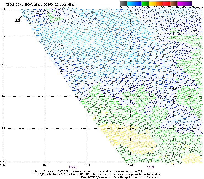Image resolution: width=204 pixels, height=179 pixels.
Task: Click the green 15-20 knots legend segment
Action: (145, 3)
